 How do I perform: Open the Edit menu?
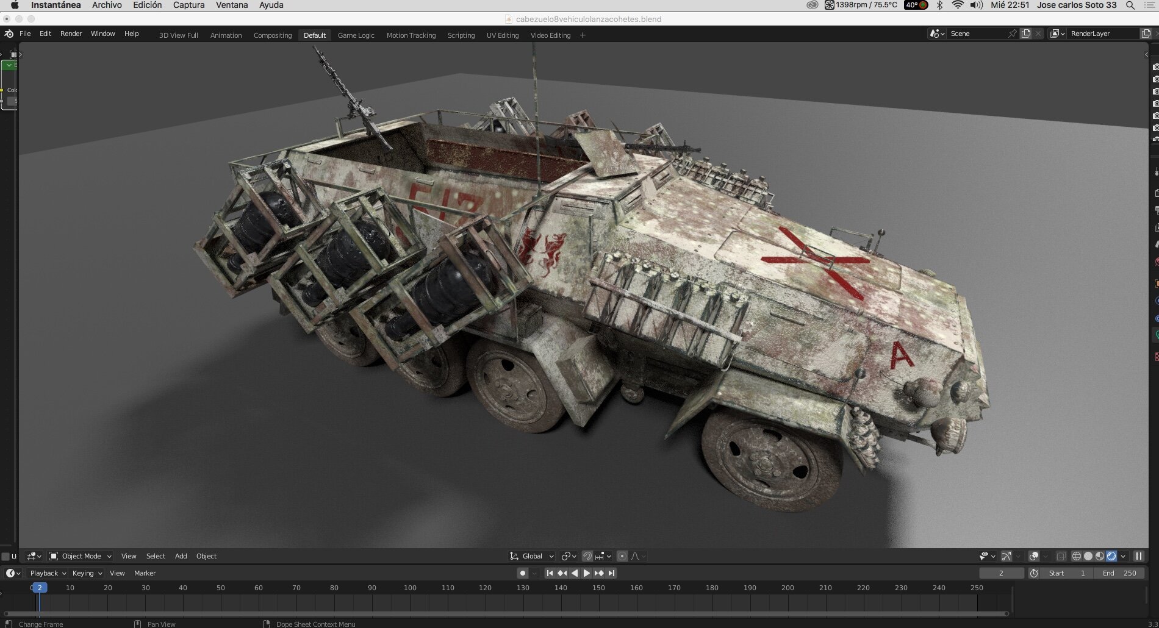click(45, 34)
